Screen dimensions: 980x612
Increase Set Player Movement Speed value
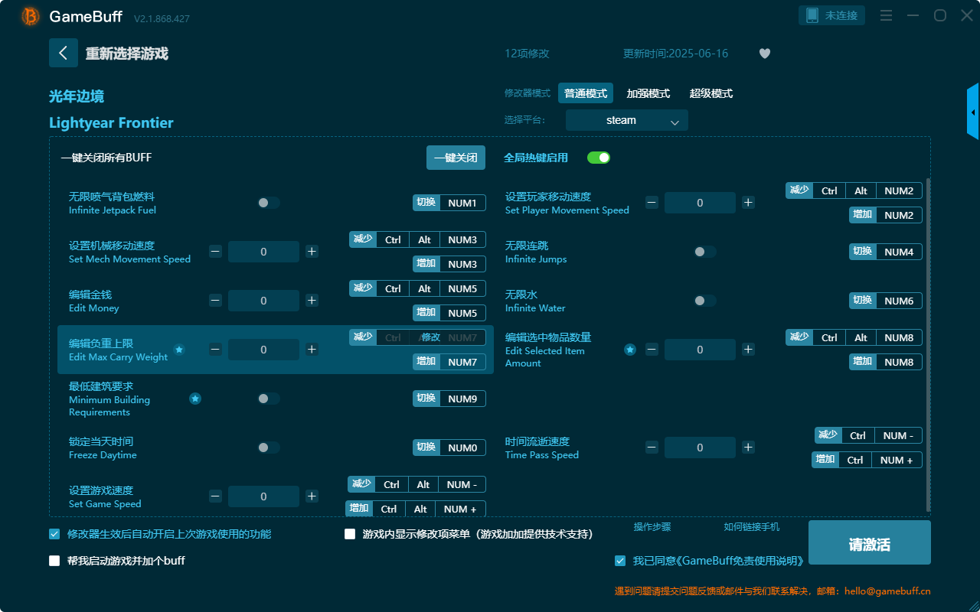748,203
